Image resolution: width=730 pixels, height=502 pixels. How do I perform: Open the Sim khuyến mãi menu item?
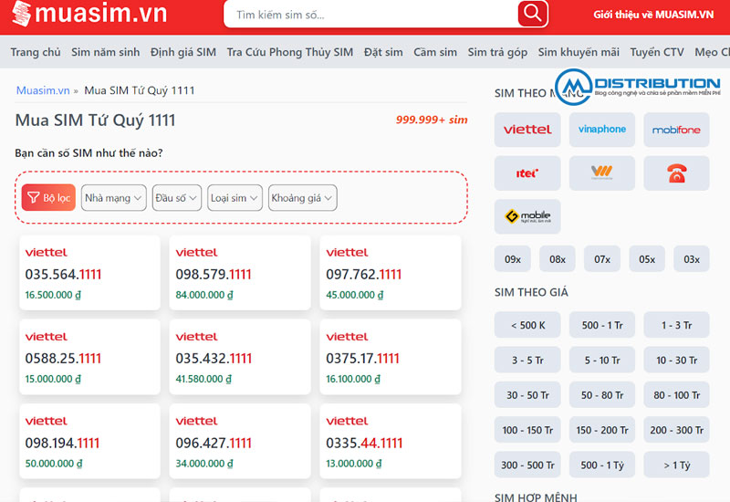[x=579, y=52]
